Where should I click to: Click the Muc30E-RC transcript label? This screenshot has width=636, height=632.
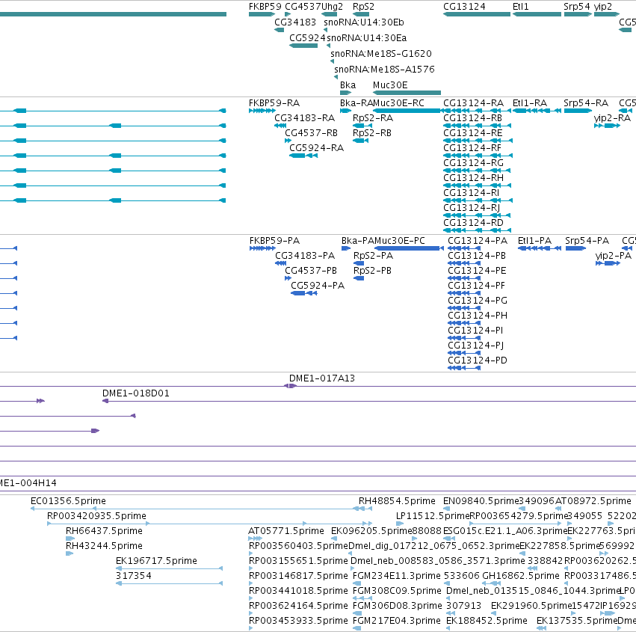click(398, 103)
